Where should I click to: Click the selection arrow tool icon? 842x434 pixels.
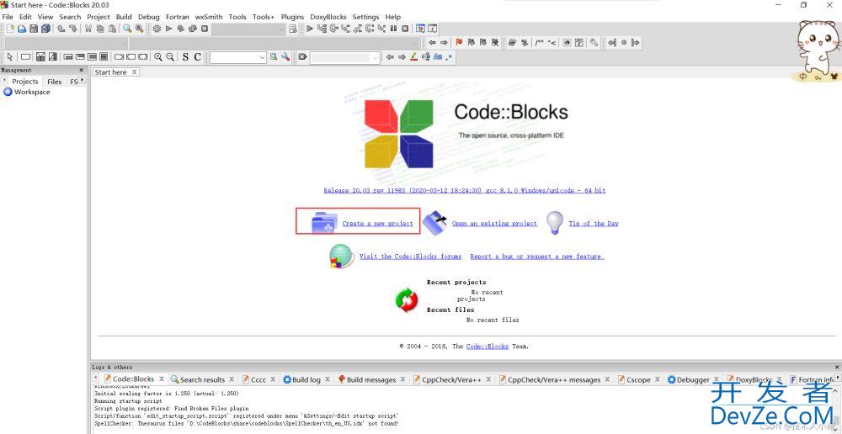(10, 57)
